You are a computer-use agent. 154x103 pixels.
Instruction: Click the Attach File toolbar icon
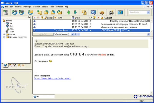(x=84, y=12)
